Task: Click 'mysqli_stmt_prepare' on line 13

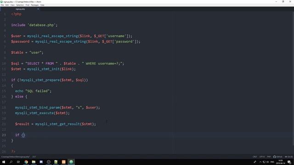Action: click(40, 80)
